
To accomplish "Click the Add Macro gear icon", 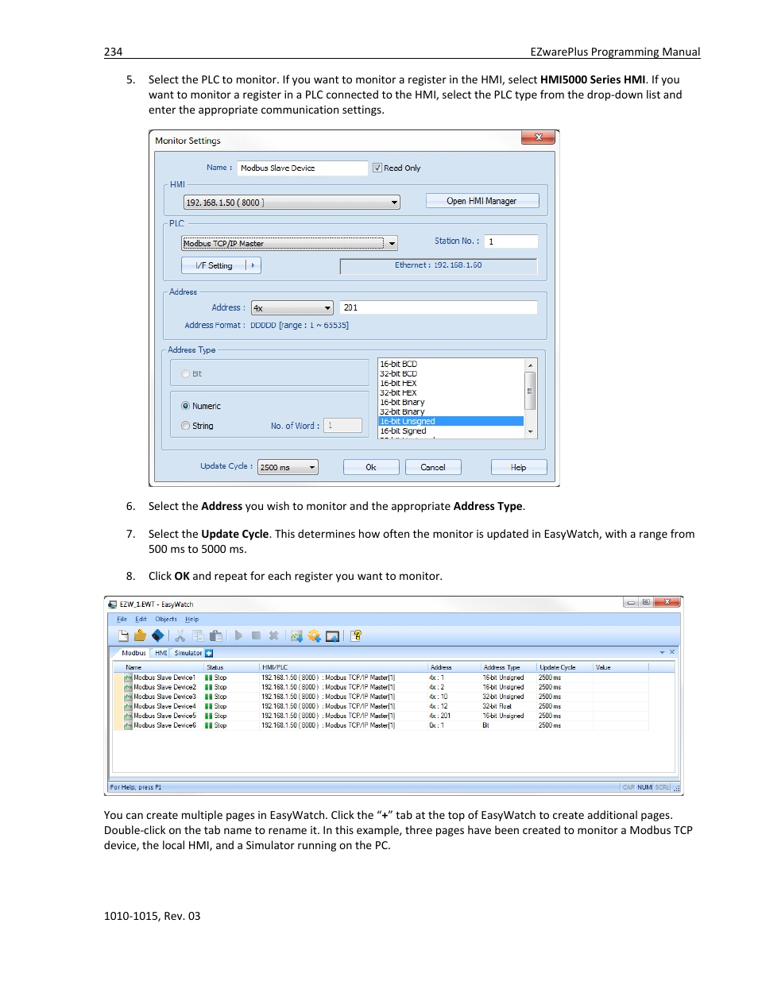I will coord(314,635).
